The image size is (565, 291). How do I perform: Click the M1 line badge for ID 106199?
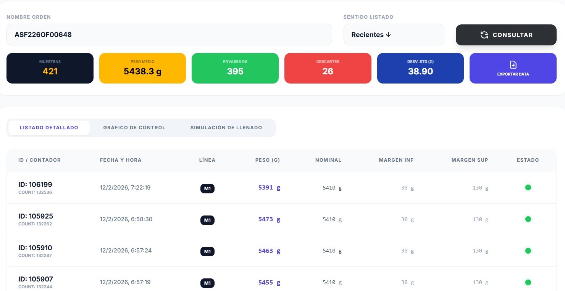[x=207, y=188]
